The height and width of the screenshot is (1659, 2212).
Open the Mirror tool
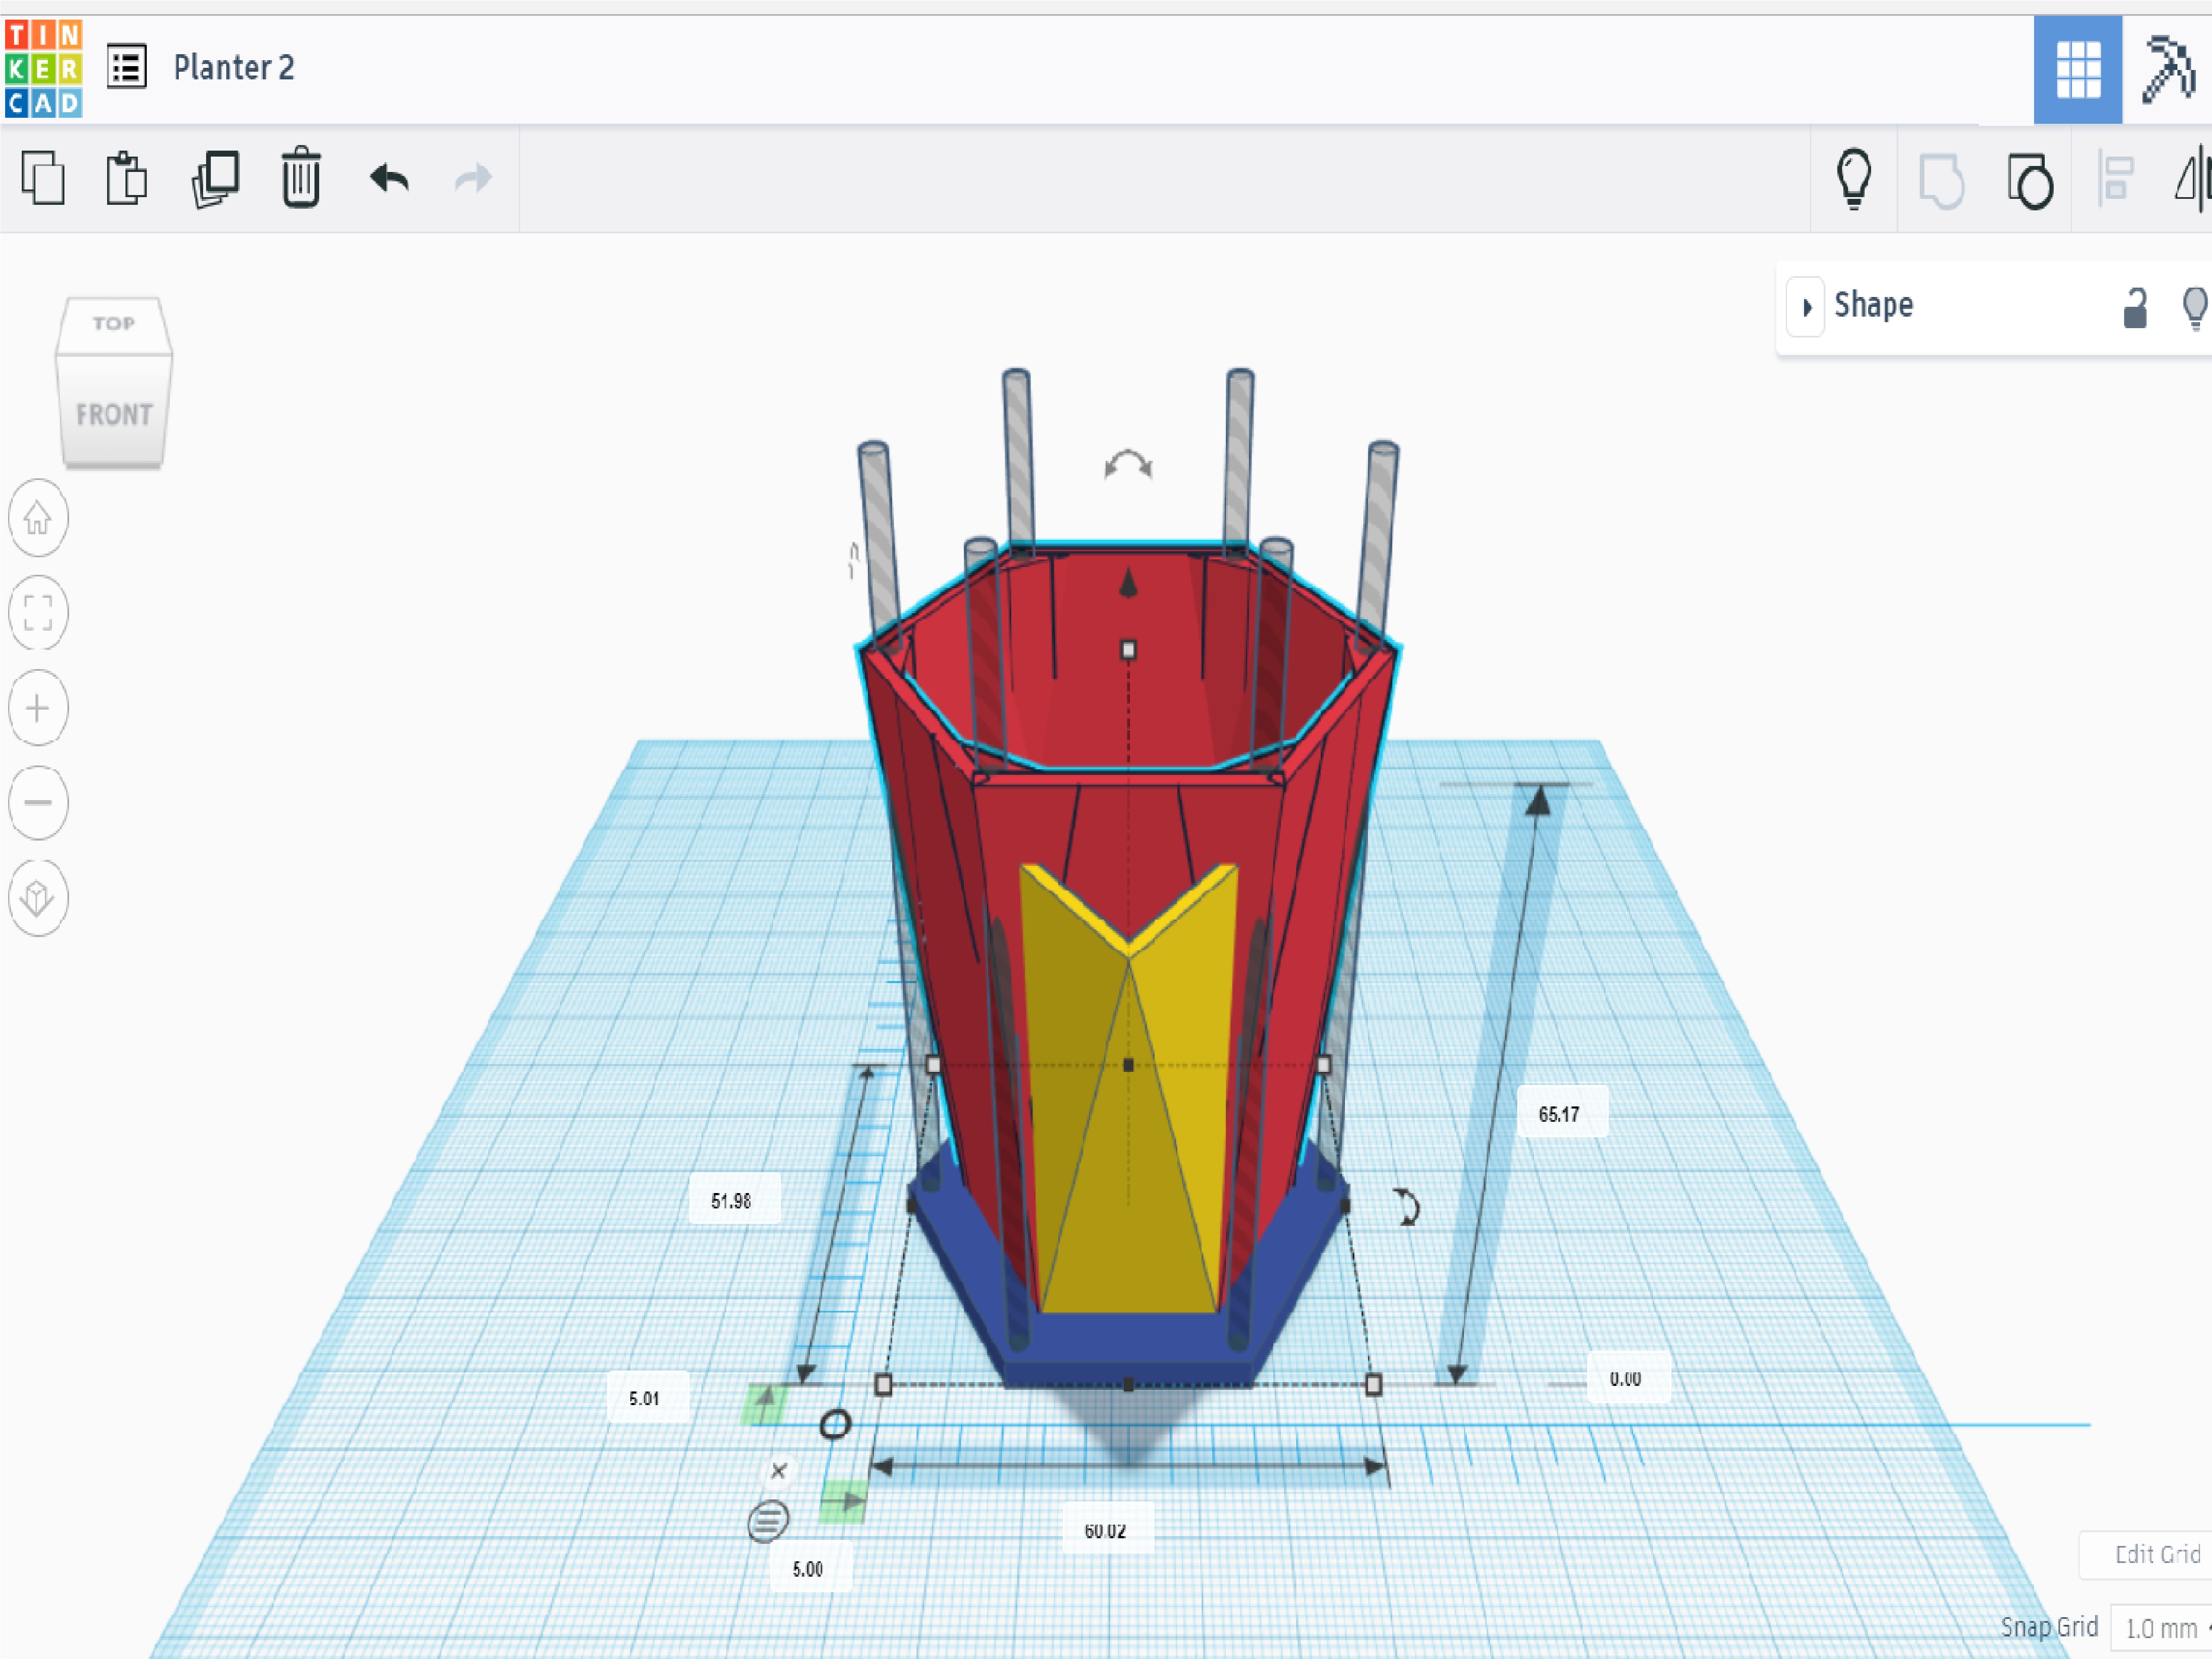(x=2192, y=180)
